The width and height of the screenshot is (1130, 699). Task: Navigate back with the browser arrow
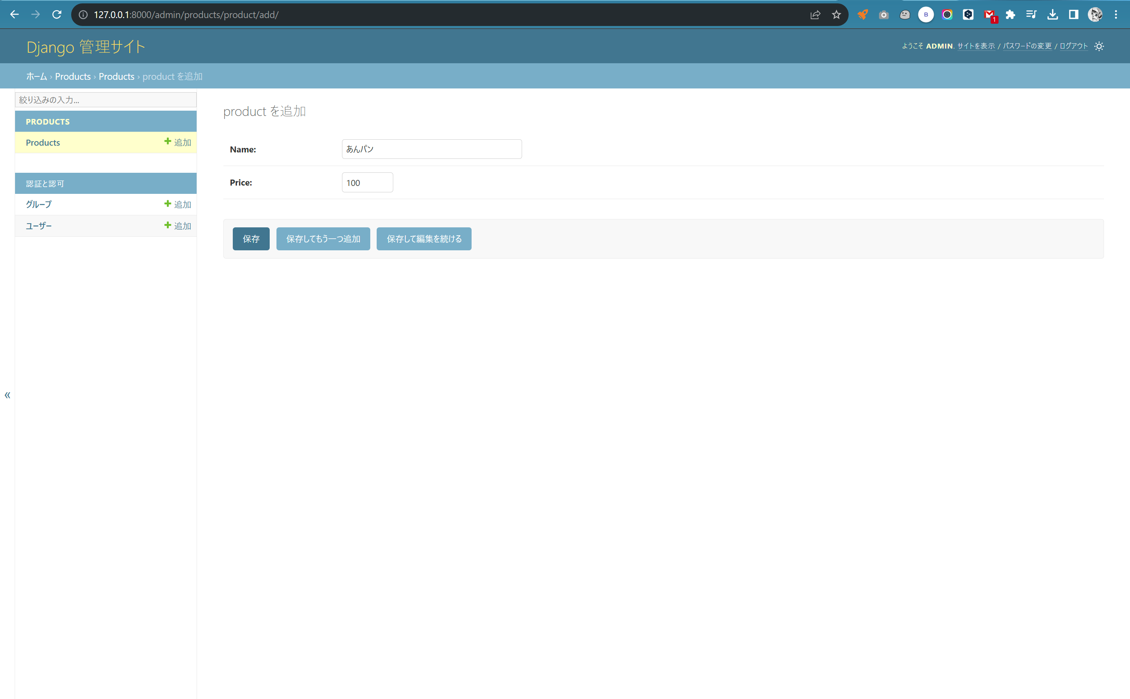(x=15, y=14)
